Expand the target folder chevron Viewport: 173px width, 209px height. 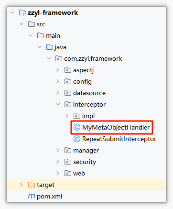tap(22, 185)
